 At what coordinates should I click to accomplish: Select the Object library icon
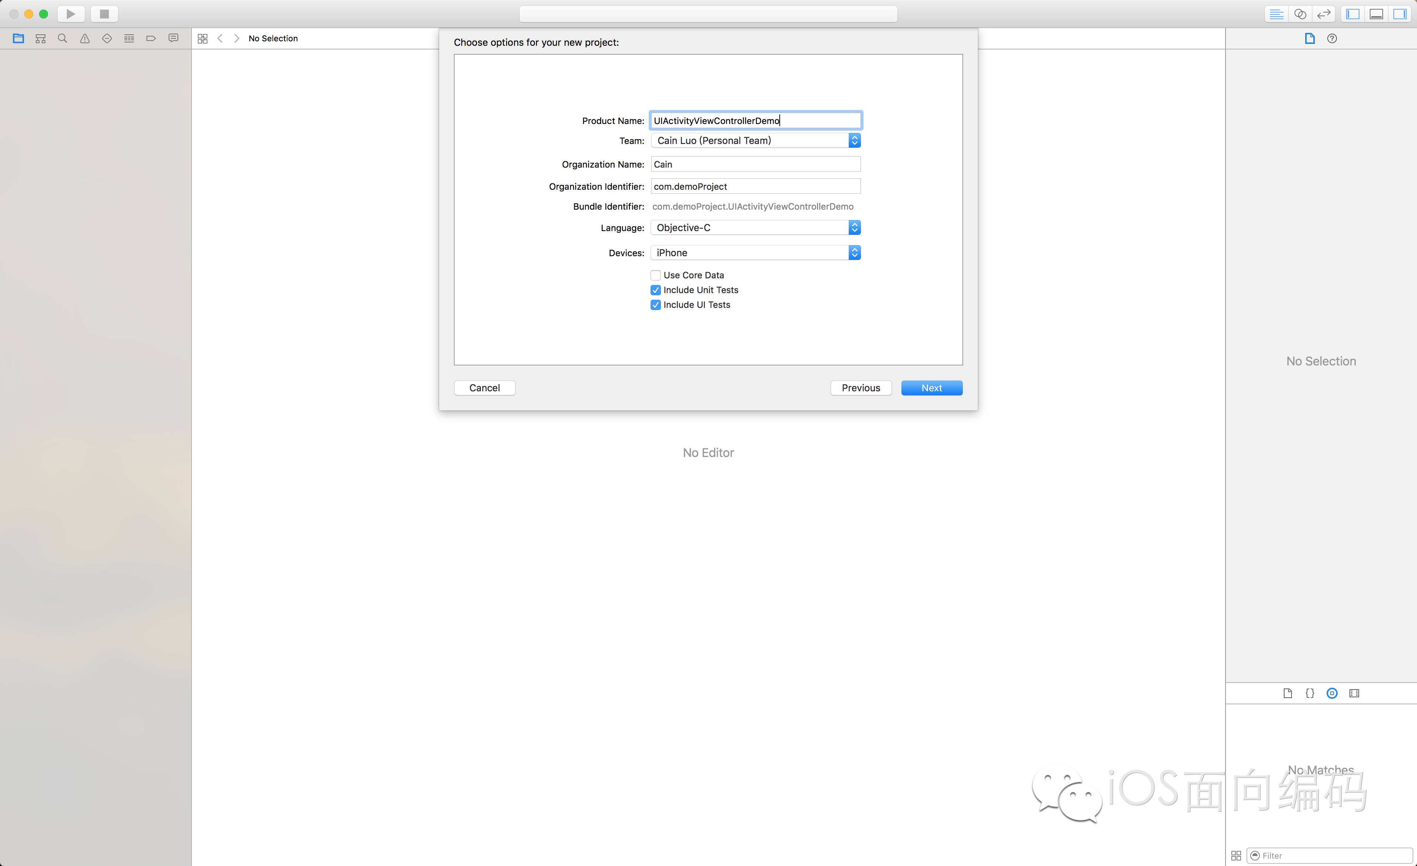pos(1332,693)
